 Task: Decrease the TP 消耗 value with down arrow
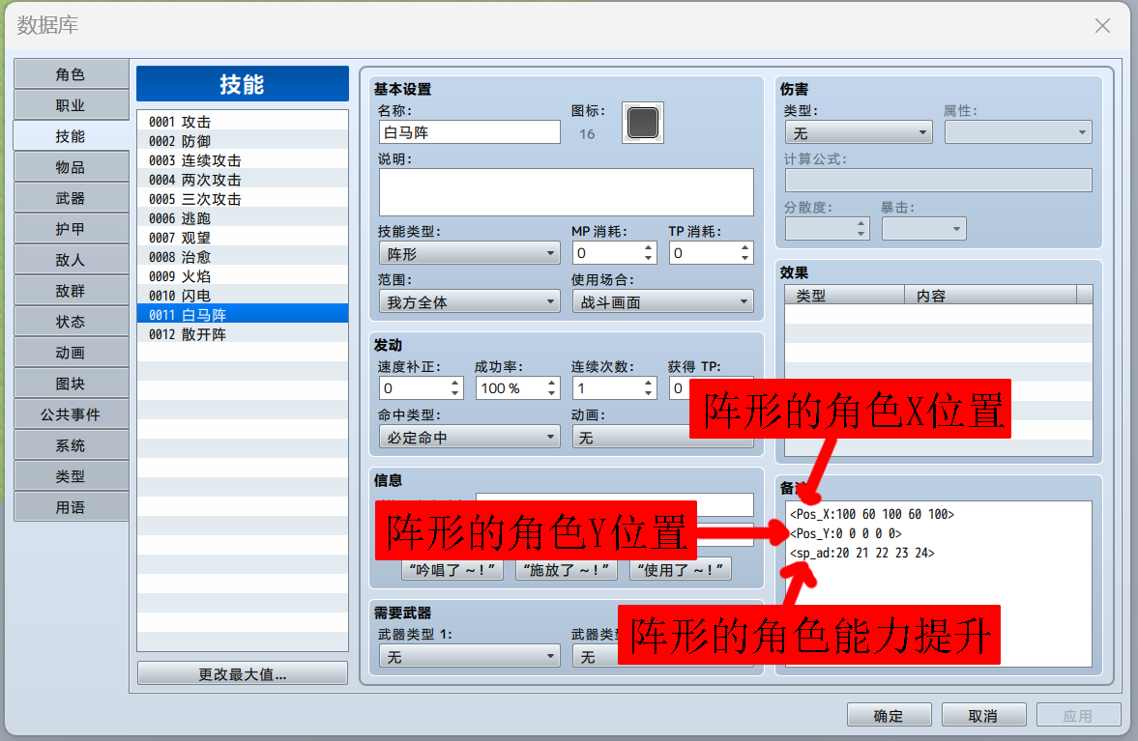pos(744,258)
